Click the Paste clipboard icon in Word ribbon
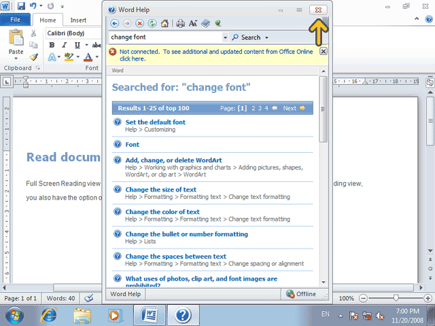This screenshot has width=435, height=326. (16, 37)
